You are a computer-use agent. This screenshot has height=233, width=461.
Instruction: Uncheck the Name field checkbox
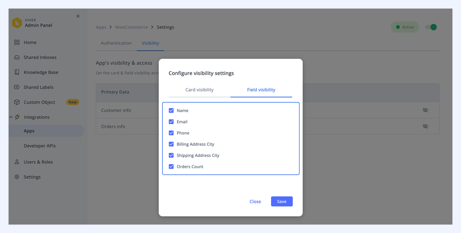(x=171, y=111)
